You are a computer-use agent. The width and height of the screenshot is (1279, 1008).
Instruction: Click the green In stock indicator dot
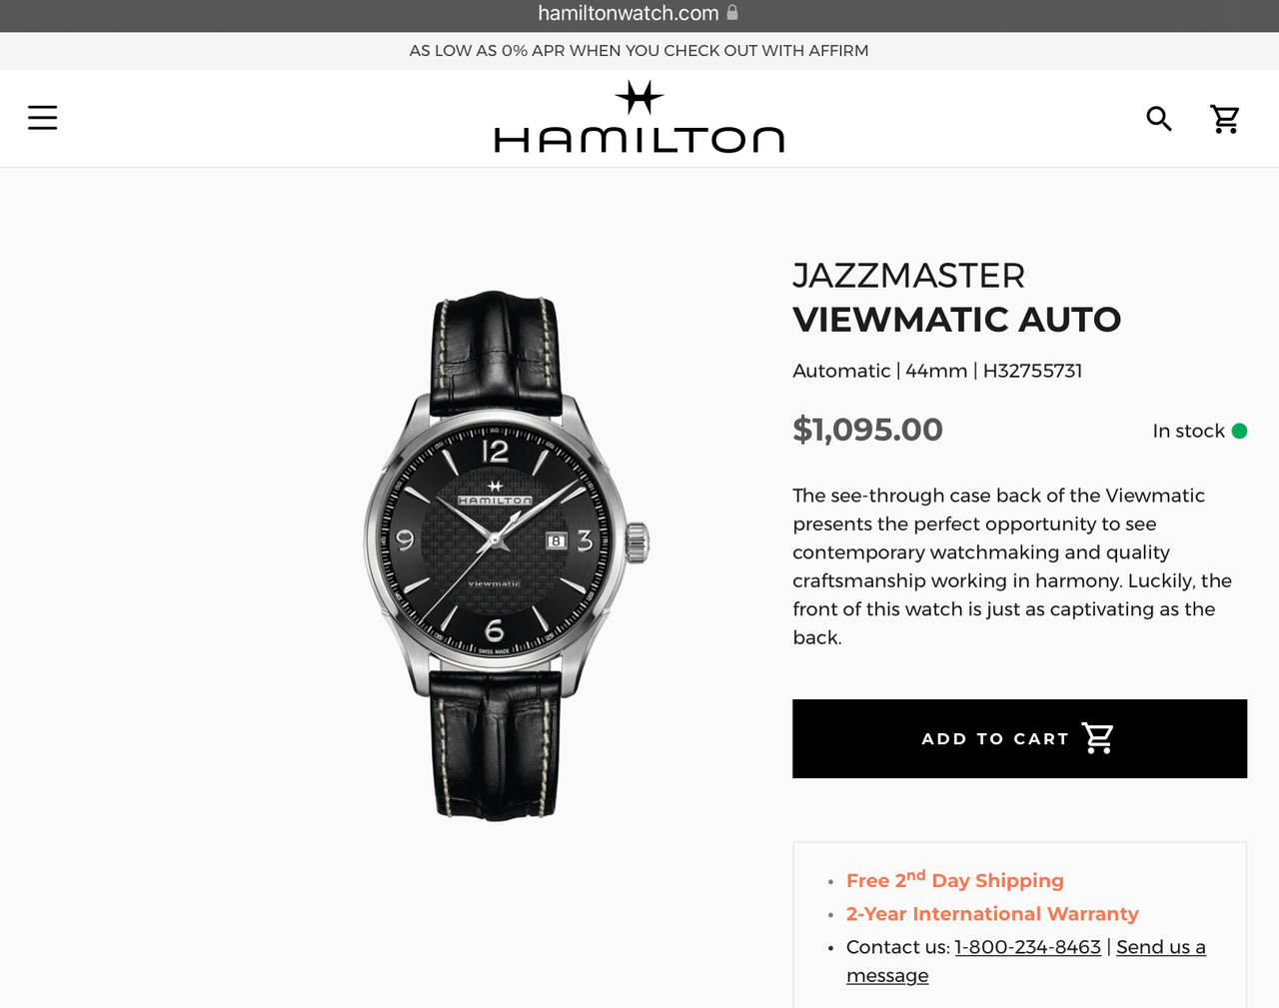pos(1239,431)
